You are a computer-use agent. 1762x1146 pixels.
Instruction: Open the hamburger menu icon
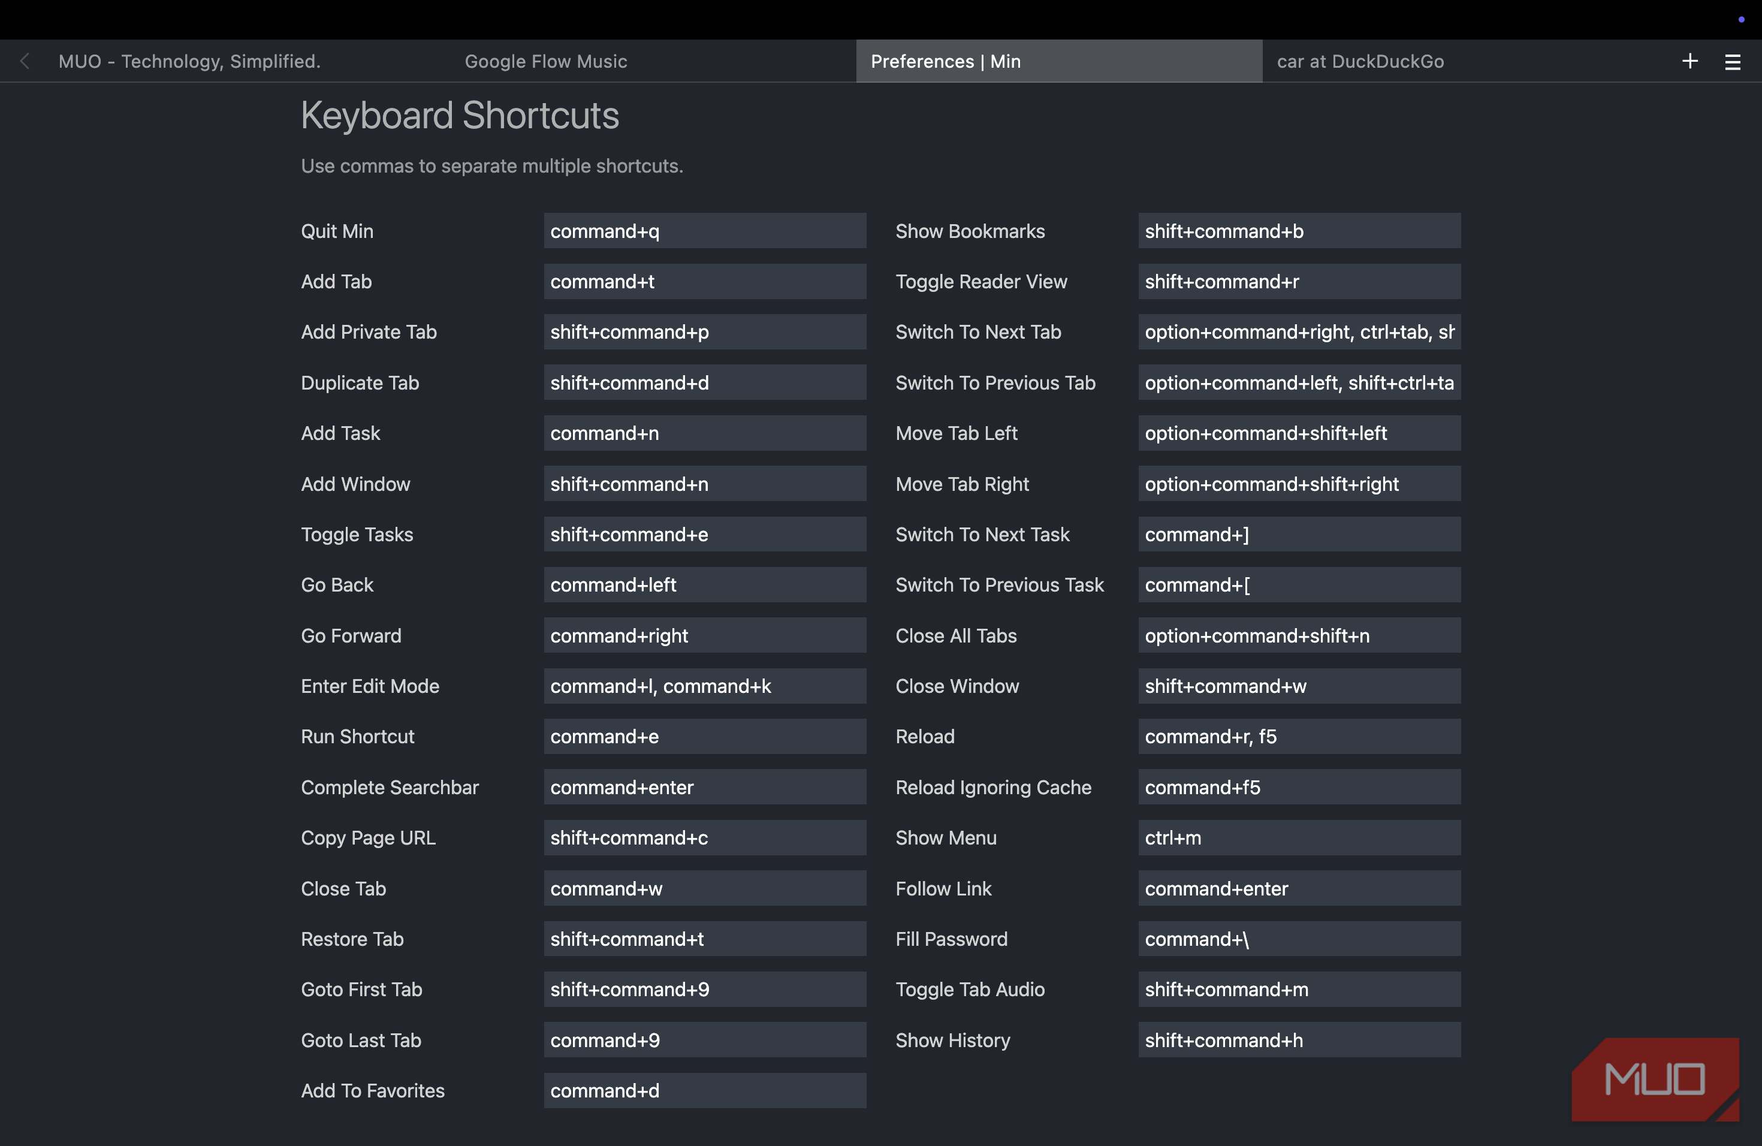coord(1733,62)
